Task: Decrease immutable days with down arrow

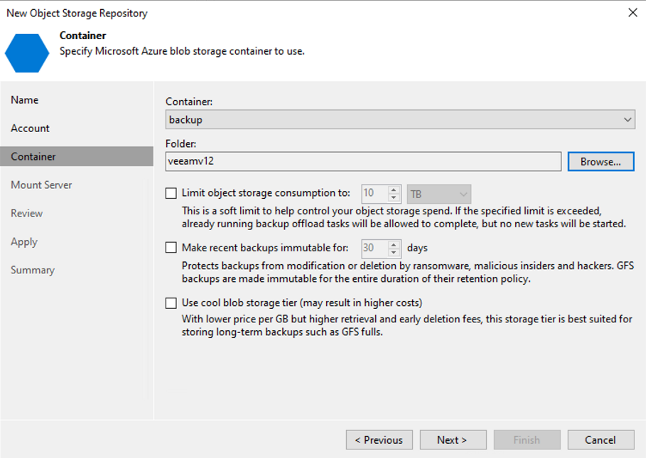Action: tap(394, 253)
